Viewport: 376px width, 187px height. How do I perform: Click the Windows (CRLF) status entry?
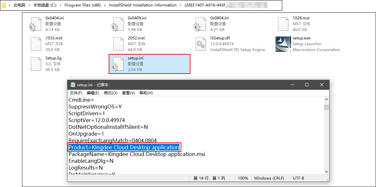tap(269, 178)
